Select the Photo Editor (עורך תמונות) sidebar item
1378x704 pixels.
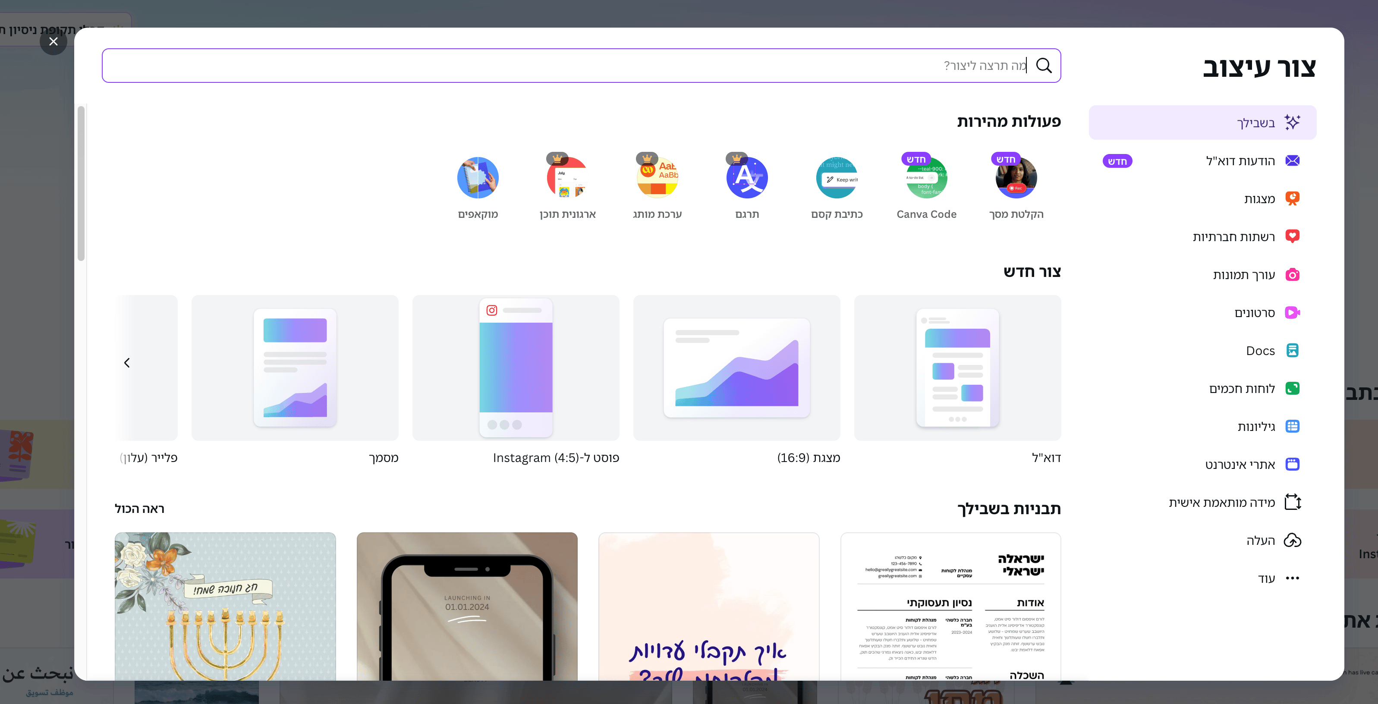(1243, 275)
